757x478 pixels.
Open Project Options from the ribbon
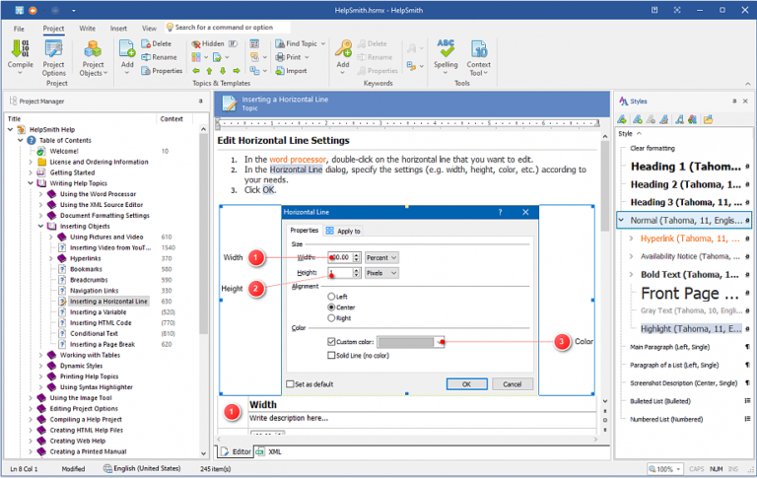click(53, 55)
